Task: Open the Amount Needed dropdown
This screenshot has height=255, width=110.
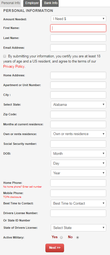Action: pyautogui.click(x=78, y=19)
